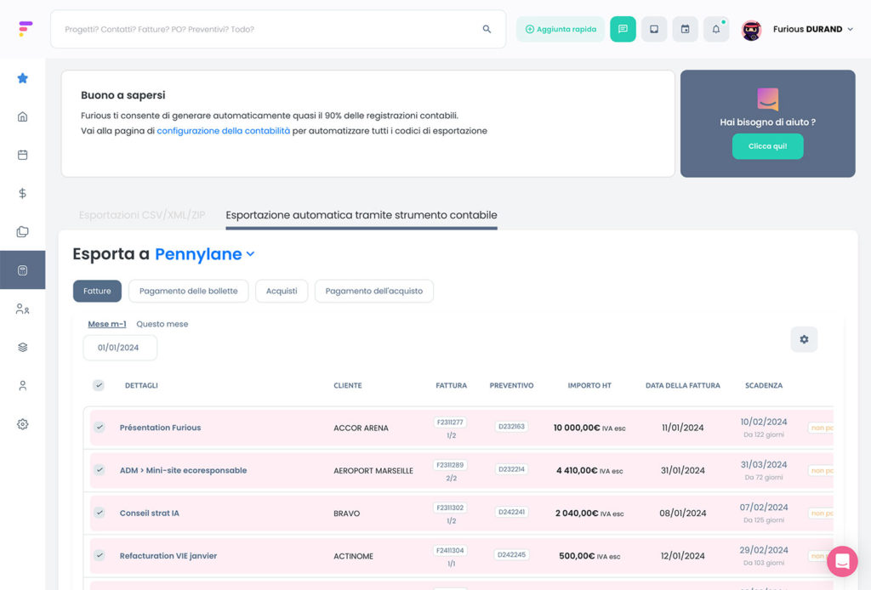
Task: Click client name ACCOR ARENA
Action: point(361,428)
